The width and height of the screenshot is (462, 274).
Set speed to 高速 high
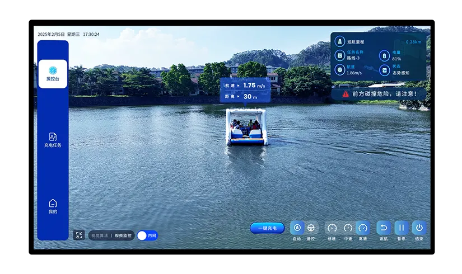coord(363,228)
